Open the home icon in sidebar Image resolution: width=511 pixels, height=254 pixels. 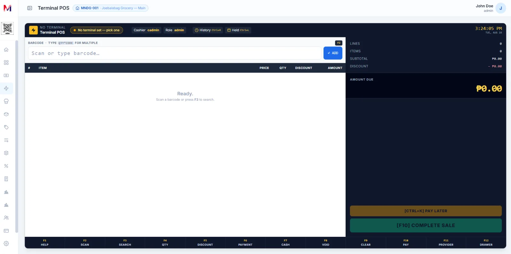pos(6,50)
